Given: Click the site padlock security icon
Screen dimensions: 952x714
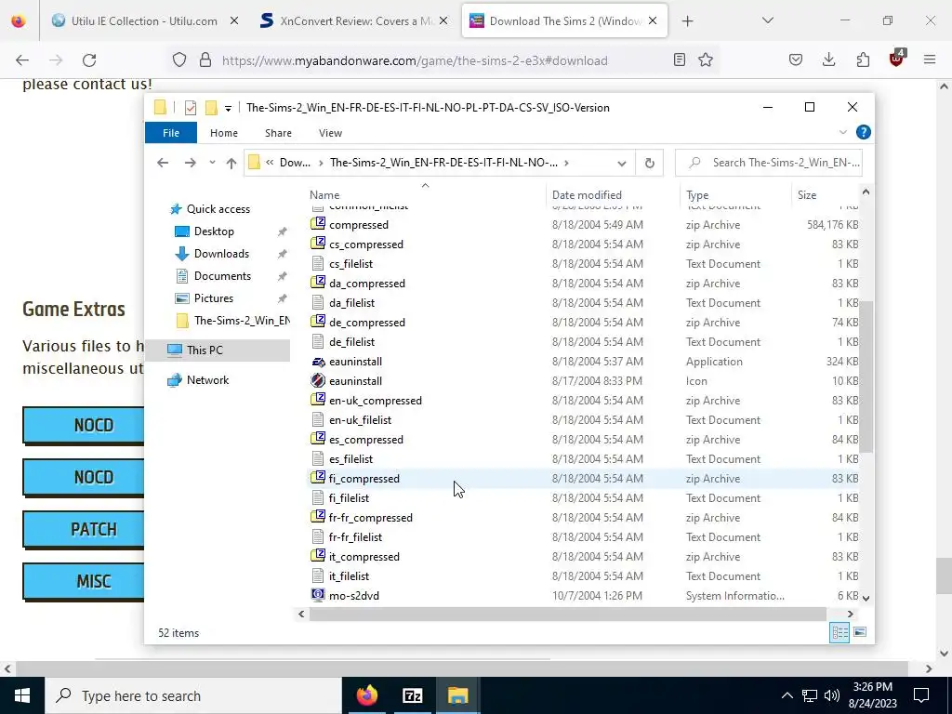Looking at the screenshot, I should tap(205, 60).
